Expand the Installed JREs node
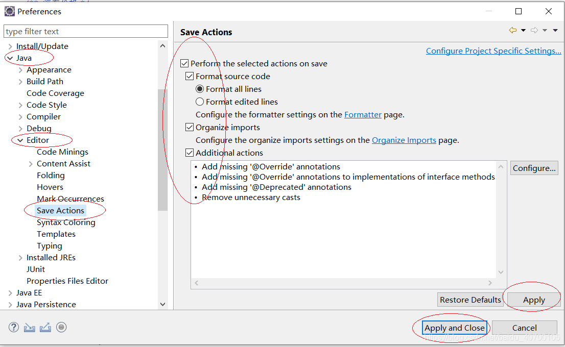Screen dimensions: 565x347 [20, 257]
